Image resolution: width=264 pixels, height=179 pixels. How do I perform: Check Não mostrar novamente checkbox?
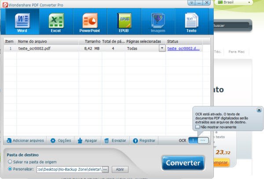point(197,127)
